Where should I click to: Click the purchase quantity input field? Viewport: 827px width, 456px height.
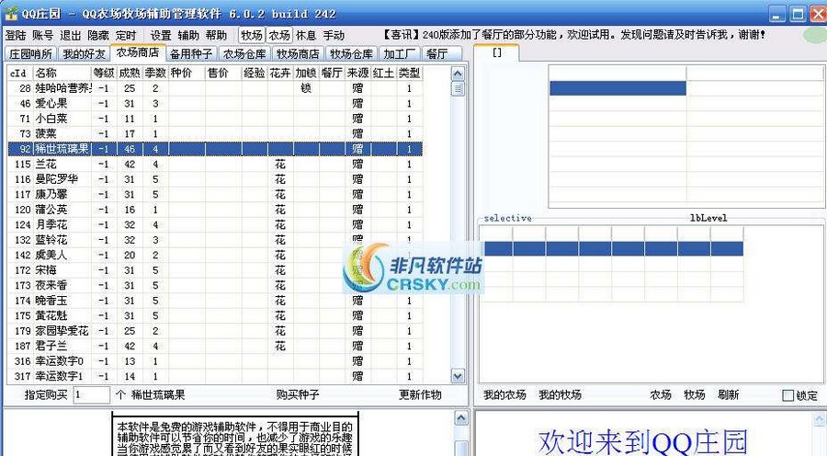pos(91,394)
